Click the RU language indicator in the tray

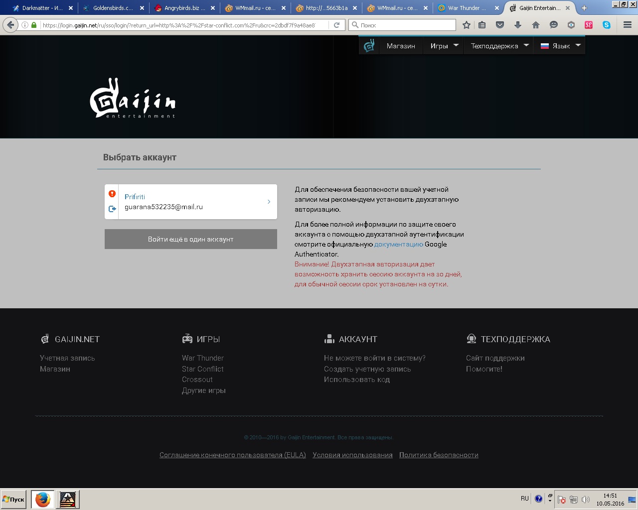tap(525, 499)
